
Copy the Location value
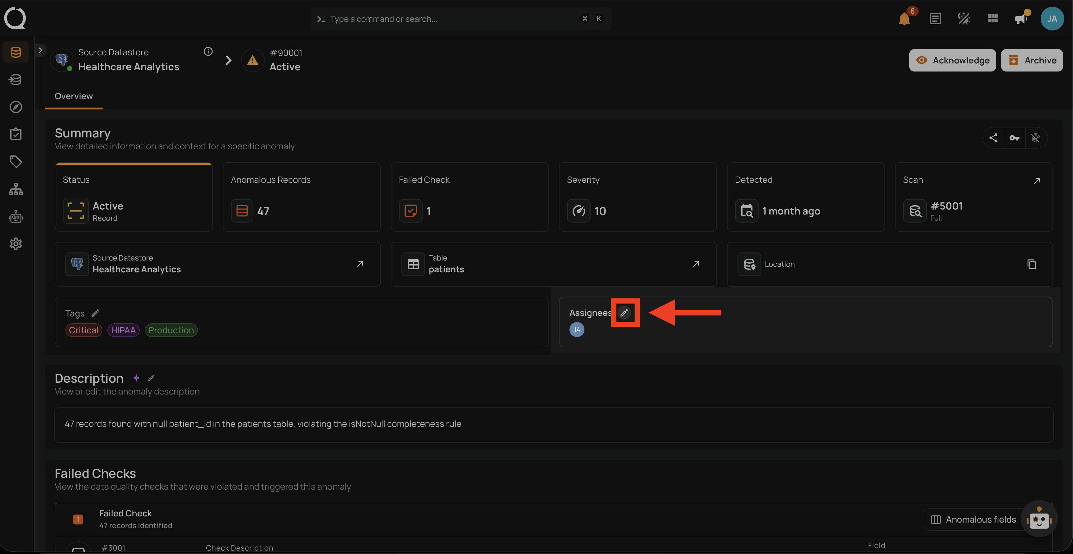[x=1031, y=264]
